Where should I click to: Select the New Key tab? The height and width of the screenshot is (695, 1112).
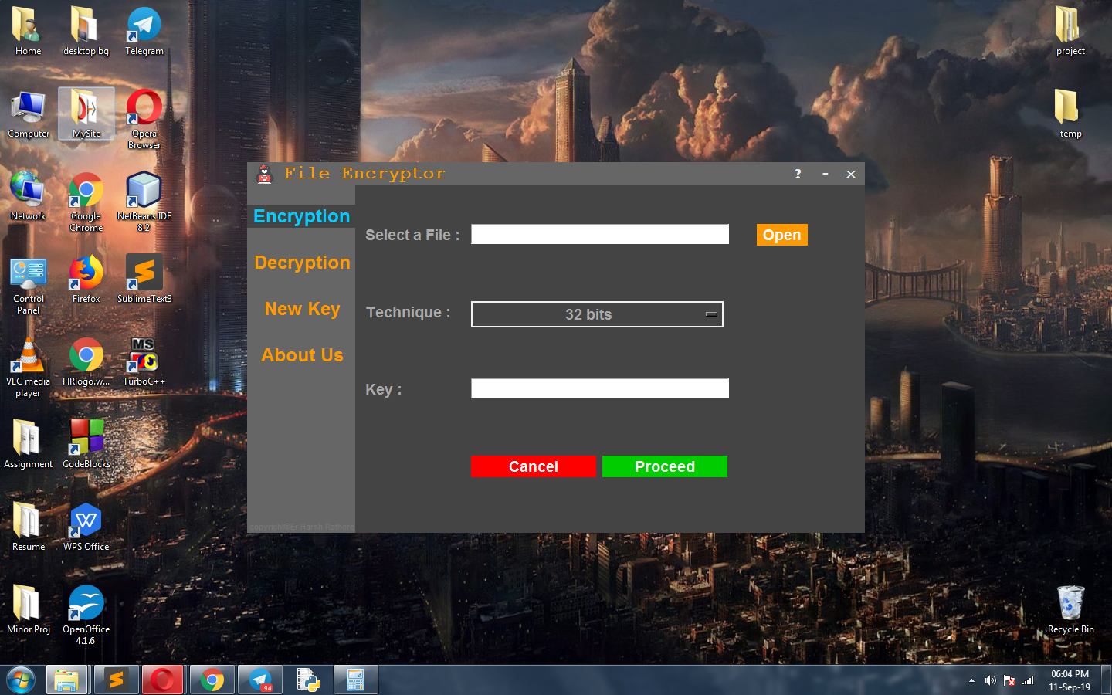tap(302, 309)
